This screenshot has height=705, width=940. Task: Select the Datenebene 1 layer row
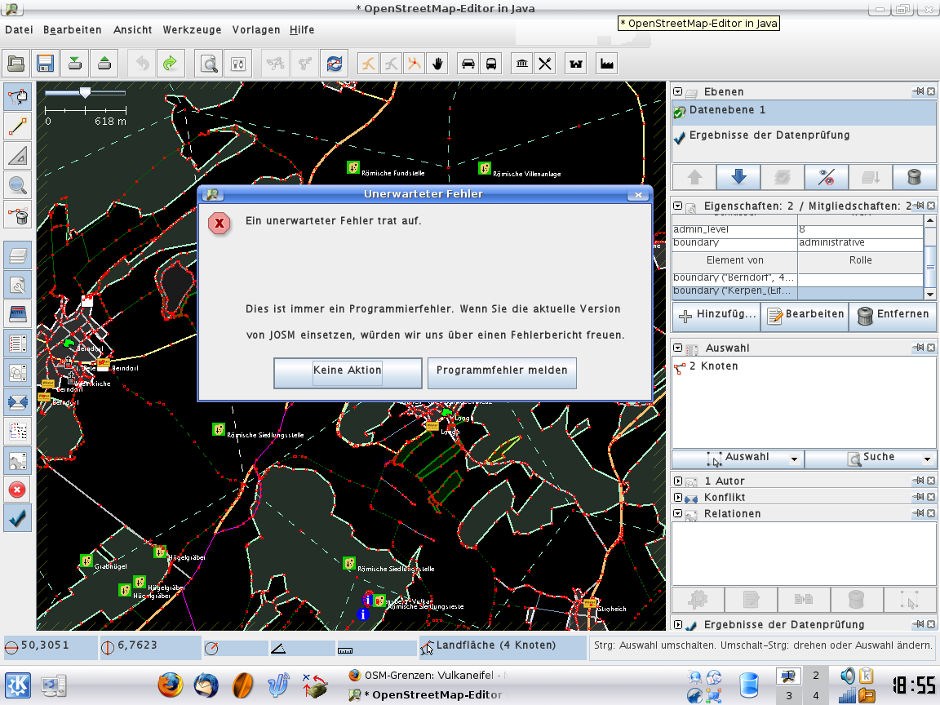coord(804,112)
